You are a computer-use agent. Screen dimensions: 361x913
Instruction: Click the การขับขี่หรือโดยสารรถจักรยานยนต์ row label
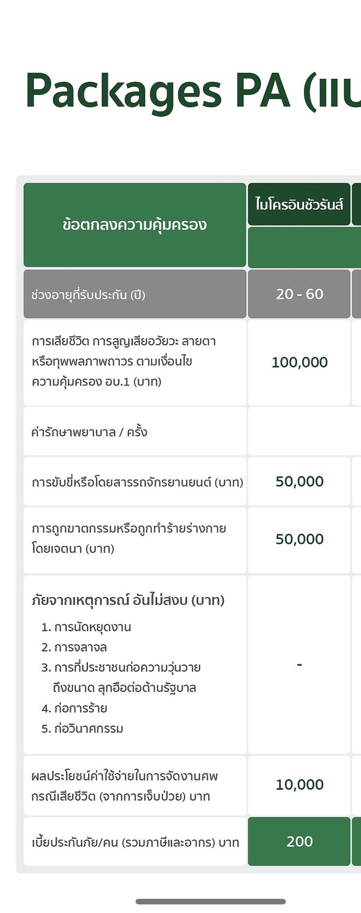(x=137, y=482)
